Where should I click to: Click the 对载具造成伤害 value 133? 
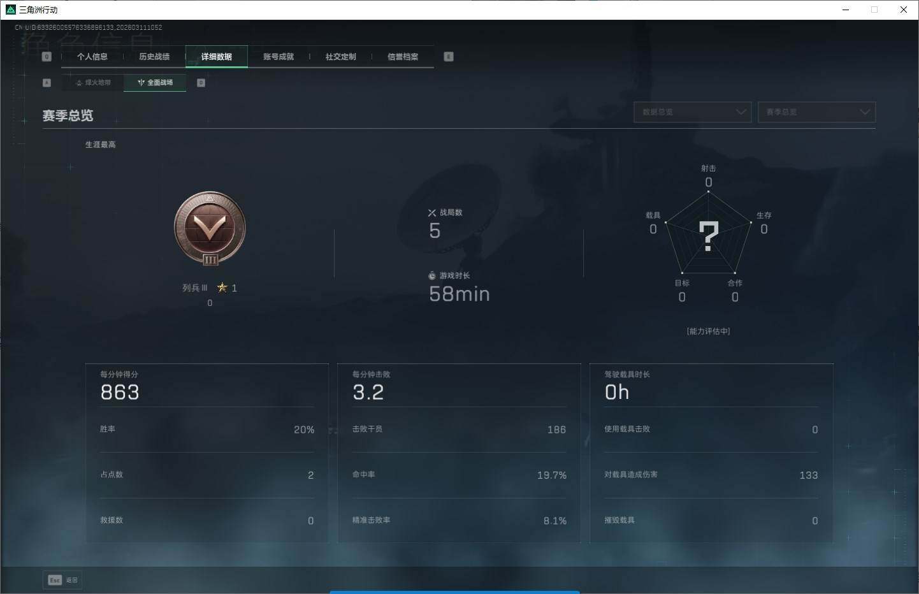tap(809, 475)
